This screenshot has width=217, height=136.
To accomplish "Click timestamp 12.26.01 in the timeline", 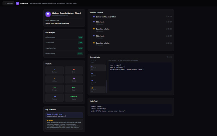I will tap(169, 43).
